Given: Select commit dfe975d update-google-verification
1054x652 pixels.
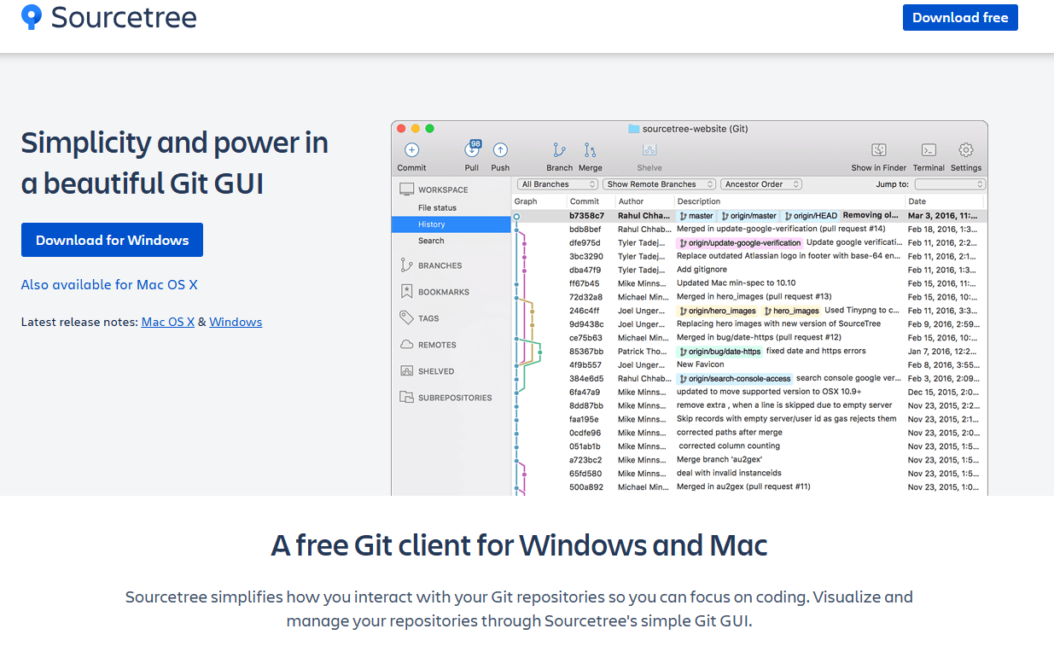Looking at the screenshot, I should click(x=749, y=243).
